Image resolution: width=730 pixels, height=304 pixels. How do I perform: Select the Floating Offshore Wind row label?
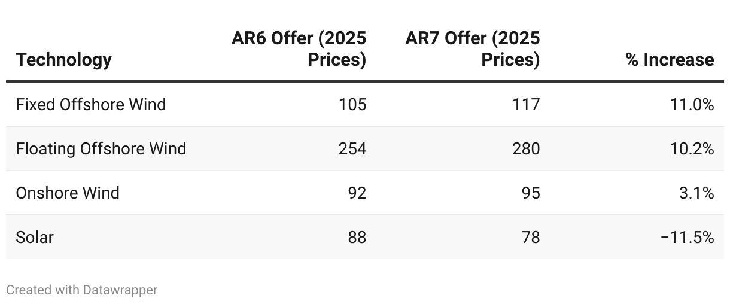[101, 148]
